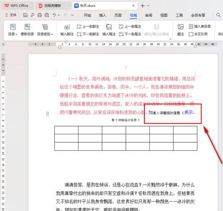
Task: Click the header page number 1
Action: (x=126, y=67)
